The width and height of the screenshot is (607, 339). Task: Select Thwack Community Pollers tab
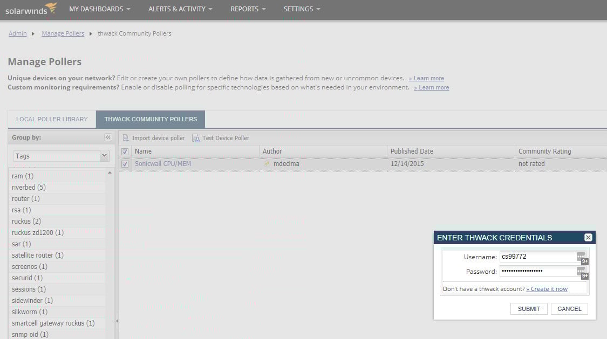151,119
